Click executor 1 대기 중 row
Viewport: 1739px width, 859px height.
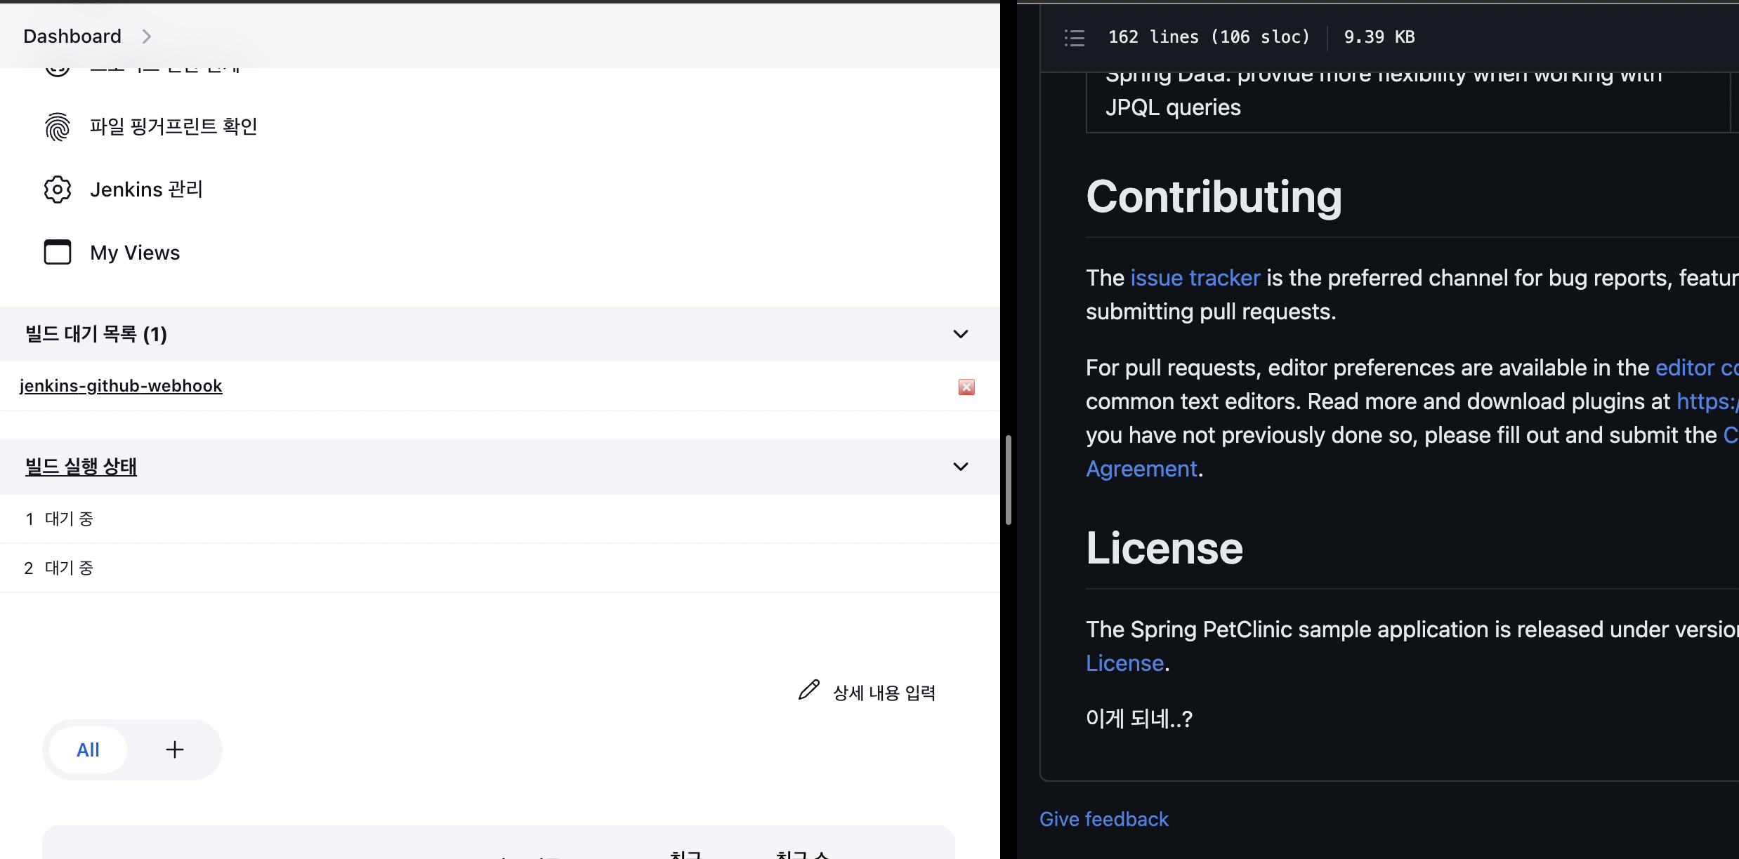[500, 519]
